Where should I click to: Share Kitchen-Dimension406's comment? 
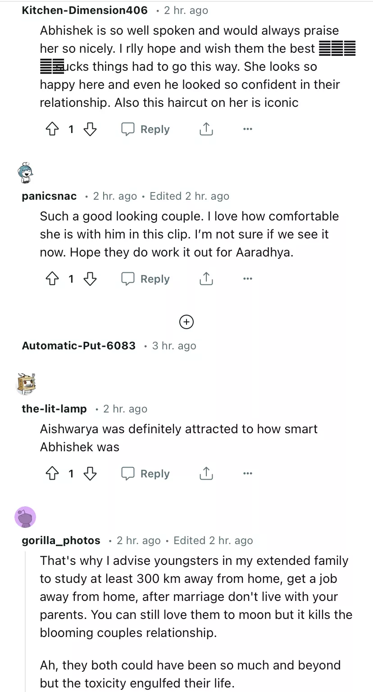tap(206, 129)
